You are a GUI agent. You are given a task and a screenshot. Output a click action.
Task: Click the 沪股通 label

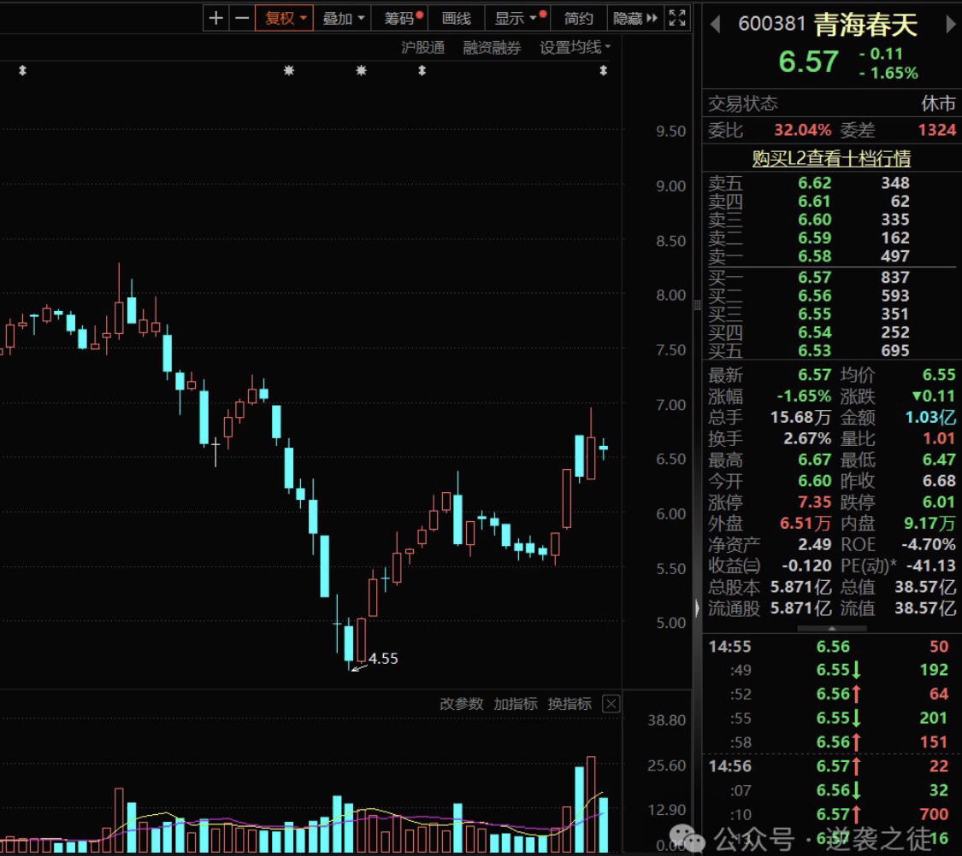[422, 47]
